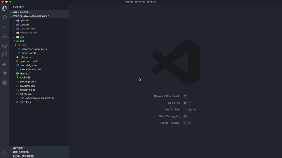This screenshot has width=282, height=158.
Task: Click the Find in Files label
Action: [172, 110]
